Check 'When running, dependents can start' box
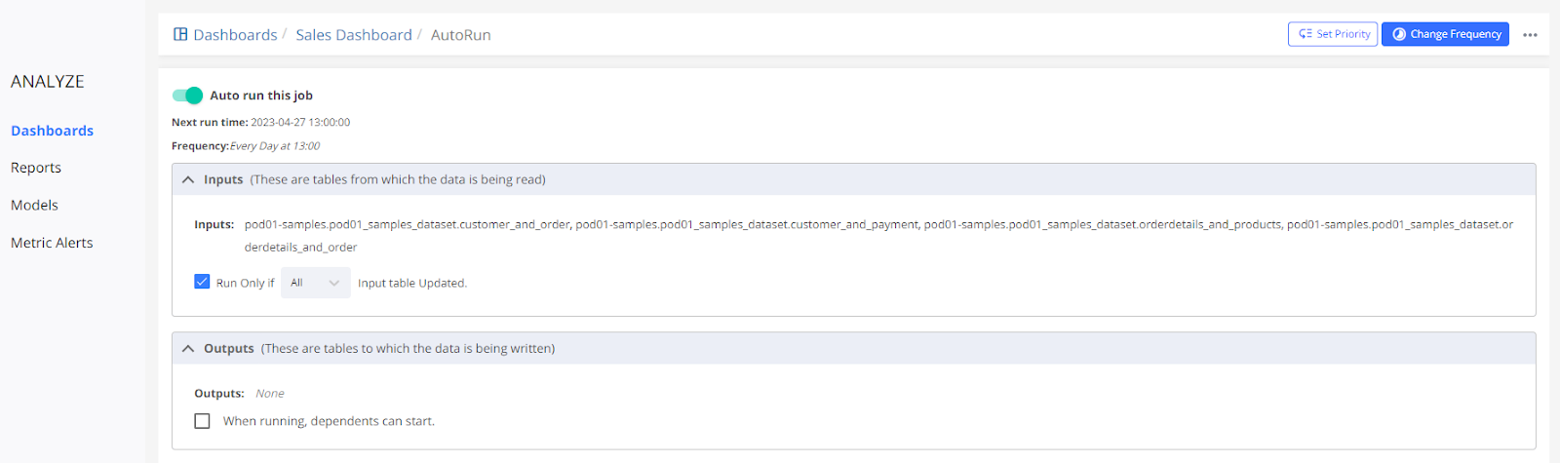Viewport: 1560px width, 463px height. [x=202, y=421]
